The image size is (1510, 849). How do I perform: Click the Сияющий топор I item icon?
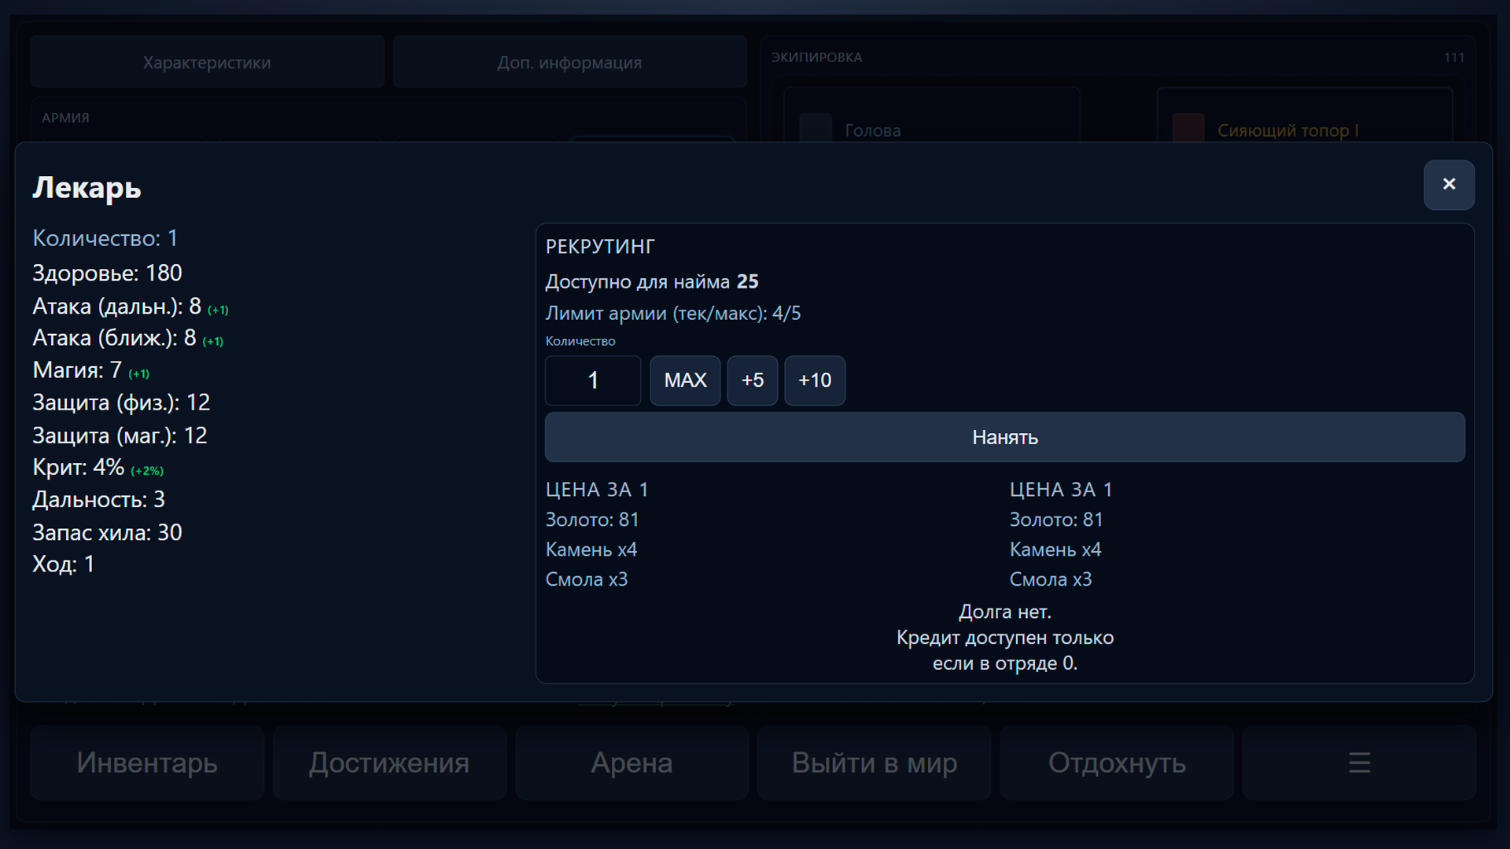click(x=1188, y=128)
